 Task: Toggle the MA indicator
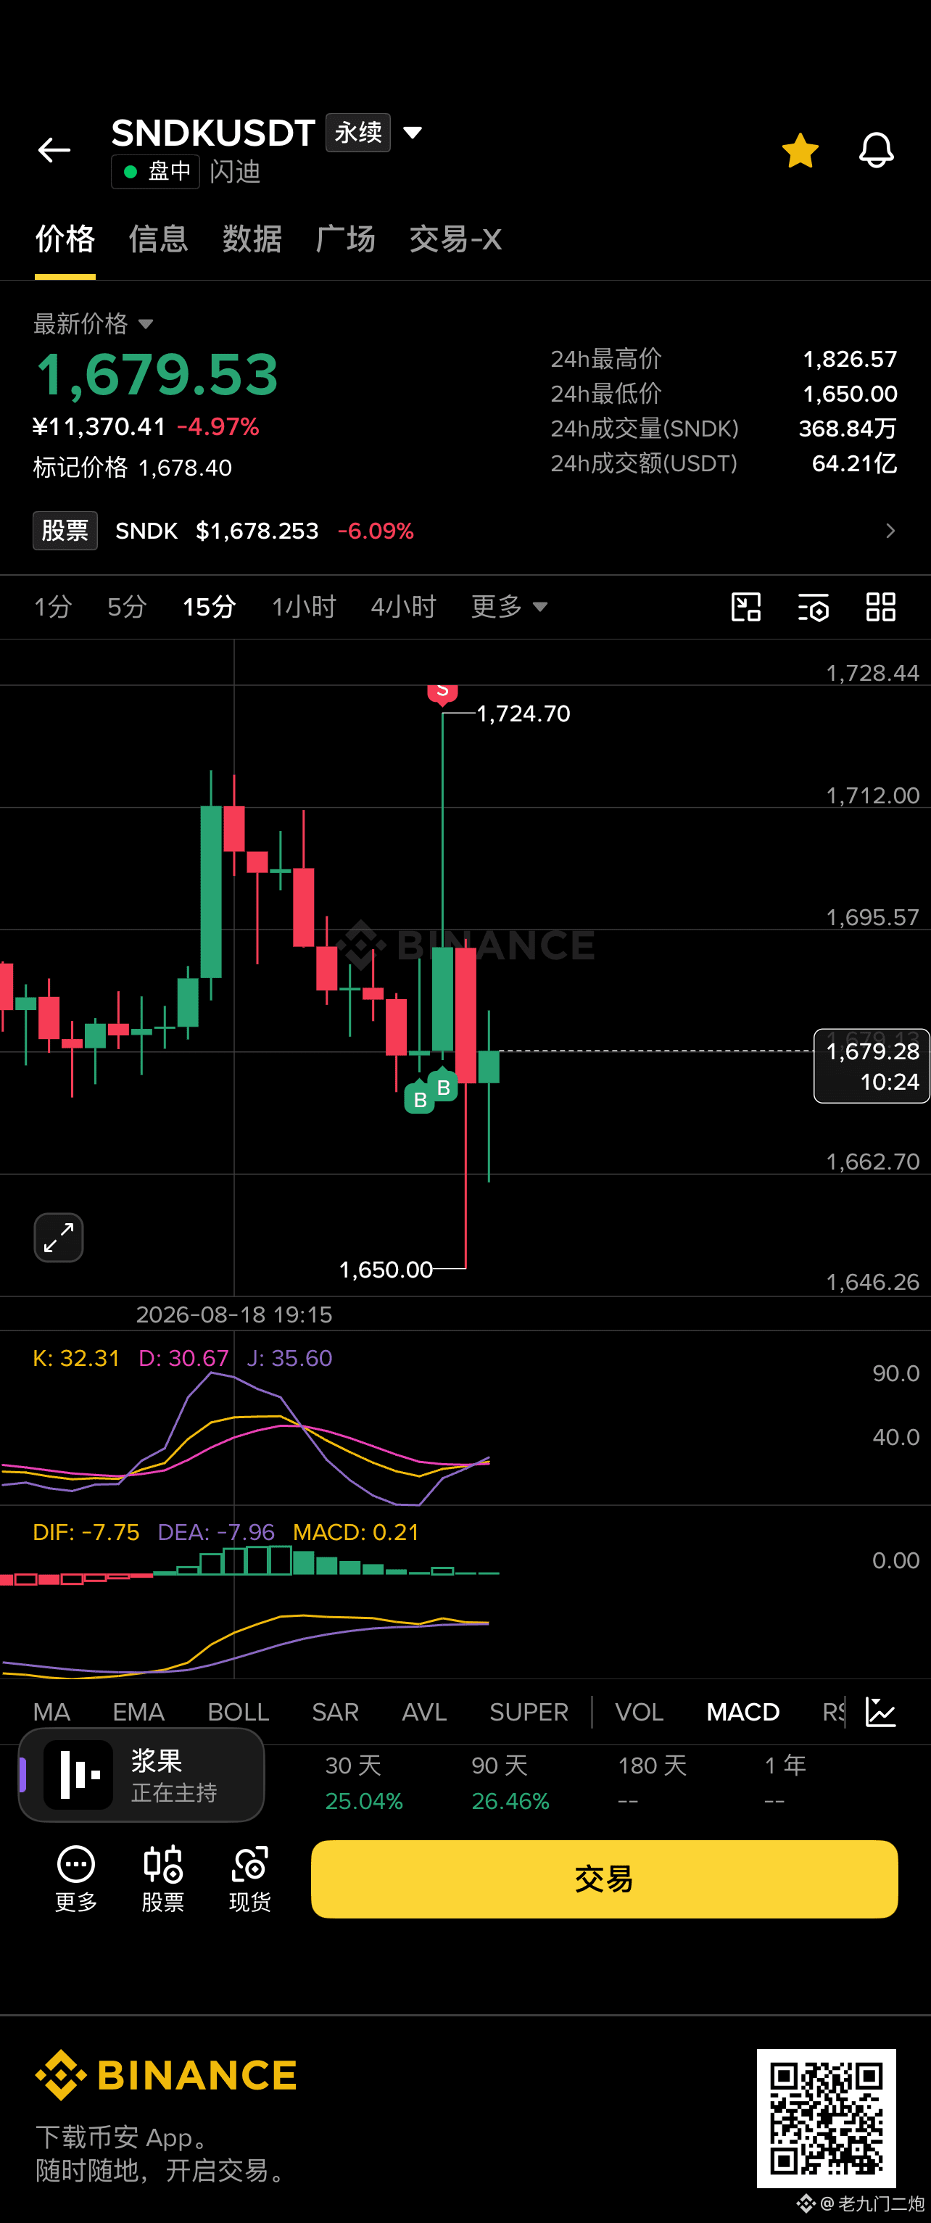pyautogui.click(x=51, y=1712)
